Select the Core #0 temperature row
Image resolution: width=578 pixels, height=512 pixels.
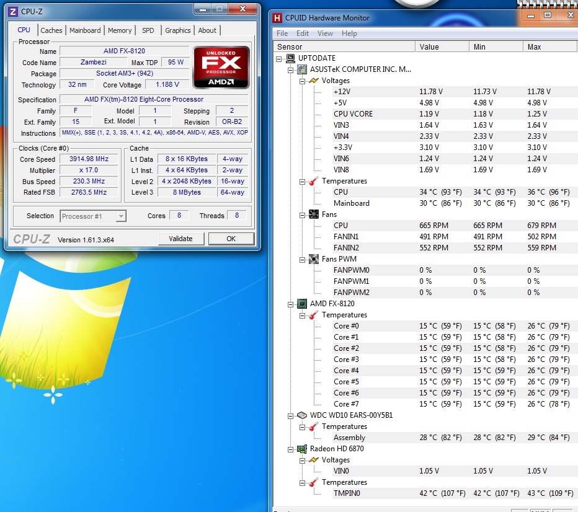(455, 326)
